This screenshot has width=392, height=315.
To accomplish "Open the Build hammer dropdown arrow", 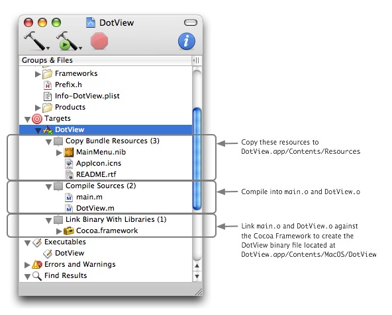I will [x=48, y=48].
